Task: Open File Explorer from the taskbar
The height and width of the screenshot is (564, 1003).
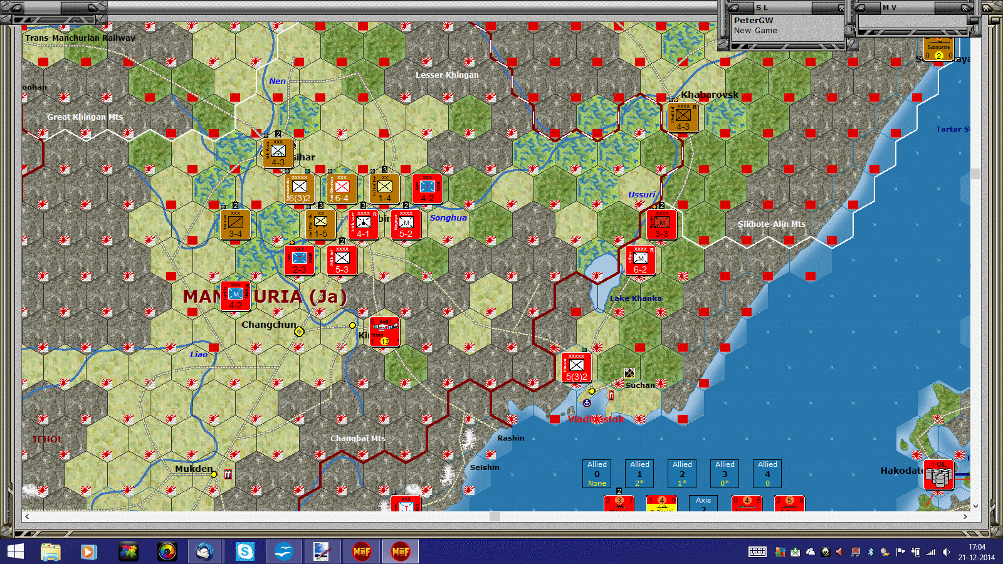Action: click(x=51, y=551)
